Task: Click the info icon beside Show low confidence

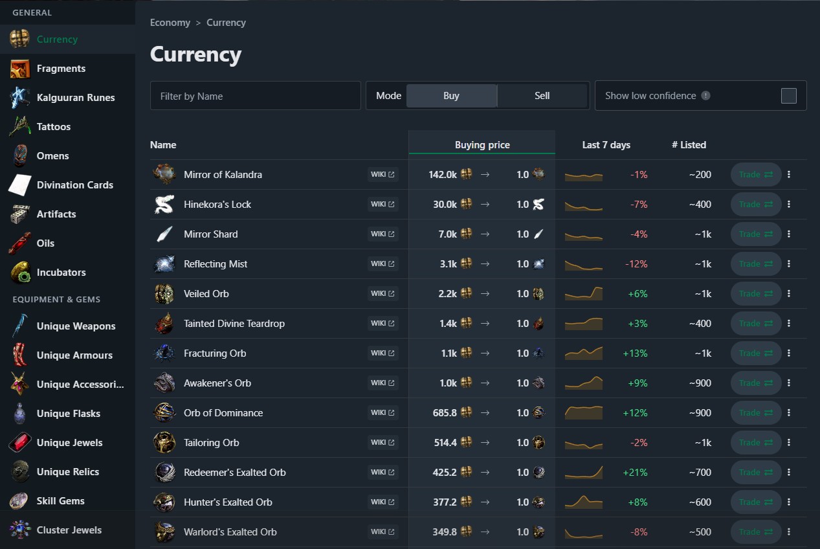Action: click(x=705, y=96)
